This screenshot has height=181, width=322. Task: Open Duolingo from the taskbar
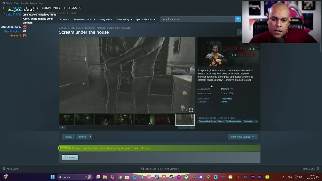pyautogui.click(x=267, y=177)
